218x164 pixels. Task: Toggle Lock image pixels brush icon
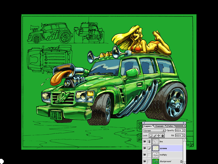(155, 135)
